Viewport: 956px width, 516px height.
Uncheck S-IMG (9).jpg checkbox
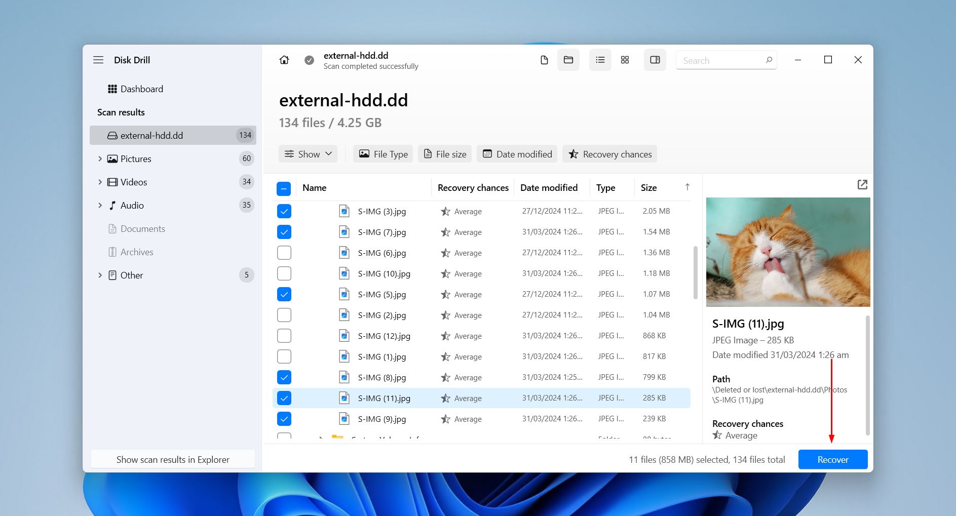pyautogui.click(x=284, y=419)
